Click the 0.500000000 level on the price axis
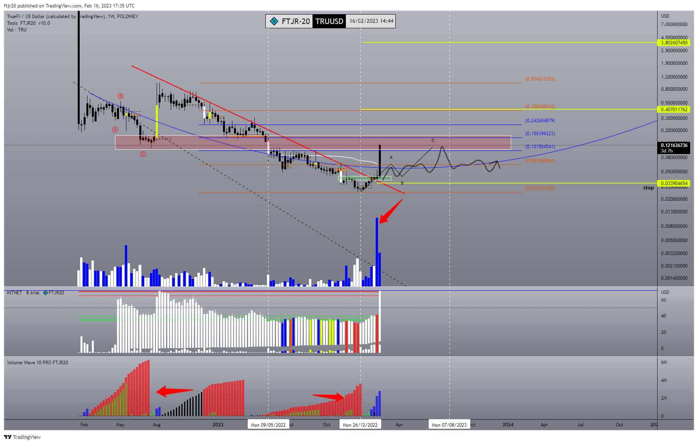 click(674, 103)
